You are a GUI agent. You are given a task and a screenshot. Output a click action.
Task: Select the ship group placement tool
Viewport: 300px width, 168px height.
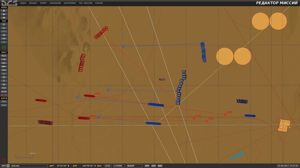pyautogui.click(x=4, y=63)
